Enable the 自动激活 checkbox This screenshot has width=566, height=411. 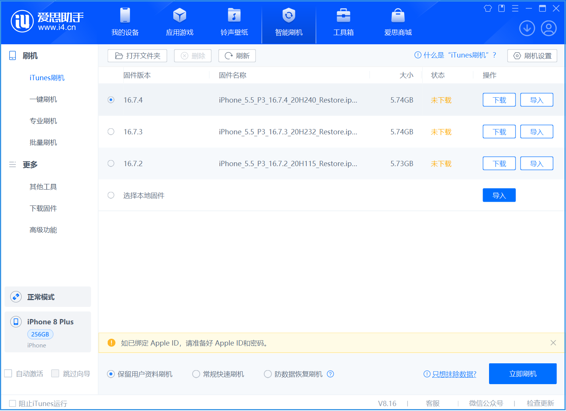(x=8, y=374)
